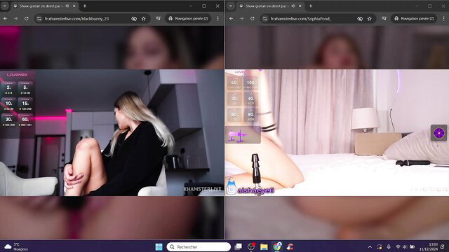Image resolution: width=449 pixels, height=252 pixels.
Task: Open volume icon in system tray
Action: coord(405,247)
